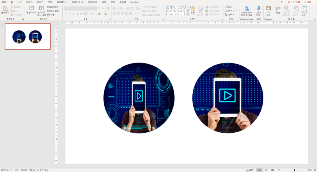
Task: Select the right circular tablet picture
Action: (228, 98)
